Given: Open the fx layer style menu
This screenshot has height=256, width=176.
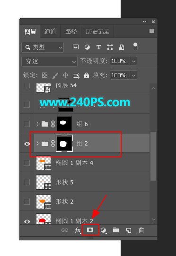Looking at the screenshot, I should (x=78, y=230).
